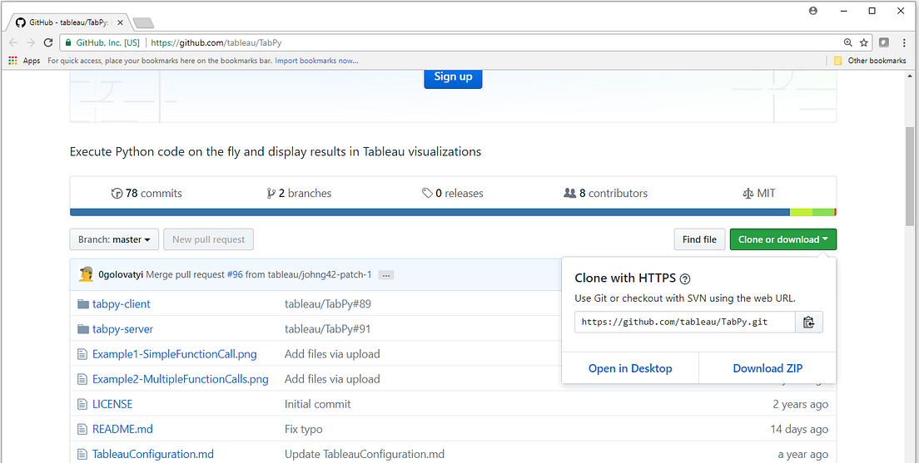This screenshot has height=463, width=919.
Task: Click the New pull request button
Action: 209,239
